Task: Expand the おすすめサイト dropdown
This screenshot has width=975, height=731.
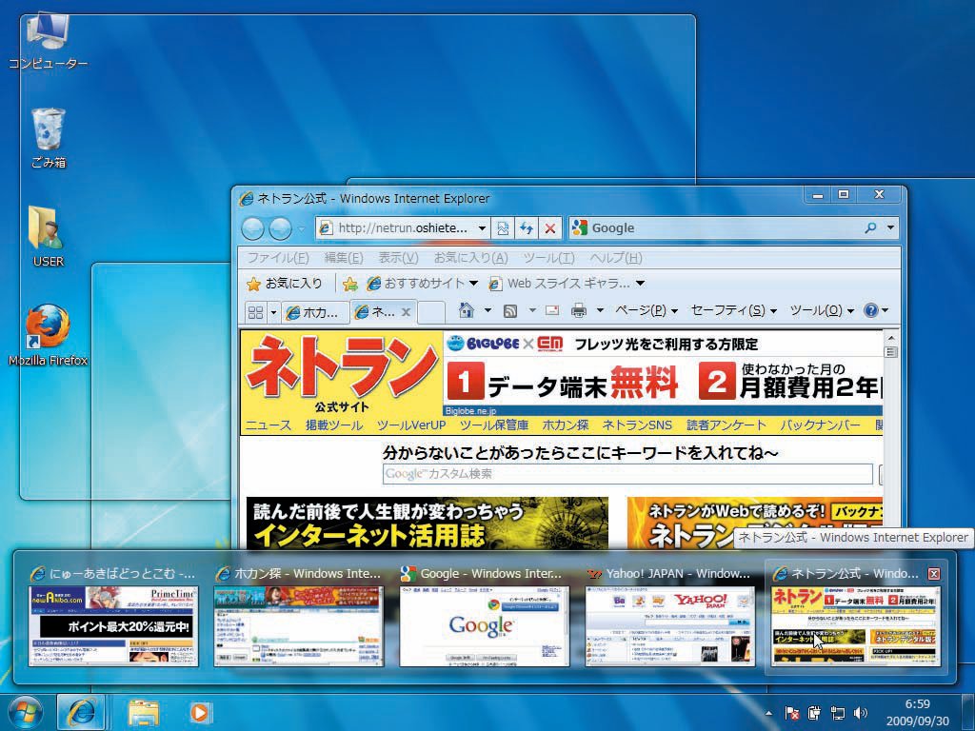Action: point(473,284)
